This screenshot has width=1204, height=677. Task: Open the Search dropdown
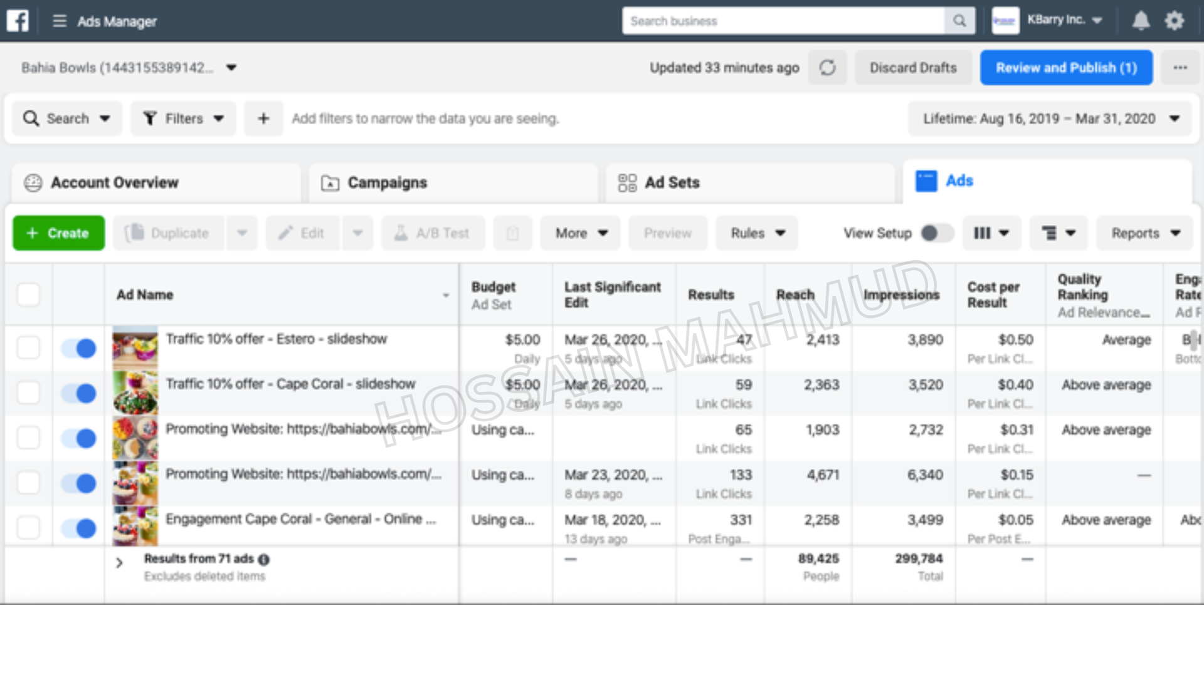coord(67,118)
